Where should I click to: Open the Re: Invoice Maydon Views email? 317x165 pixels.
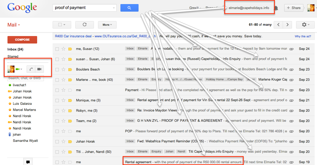[157, 110]
